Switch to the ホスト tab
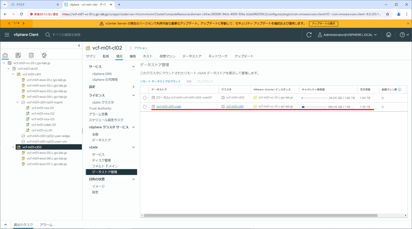412x229 pixels. [x=148, y=56]
